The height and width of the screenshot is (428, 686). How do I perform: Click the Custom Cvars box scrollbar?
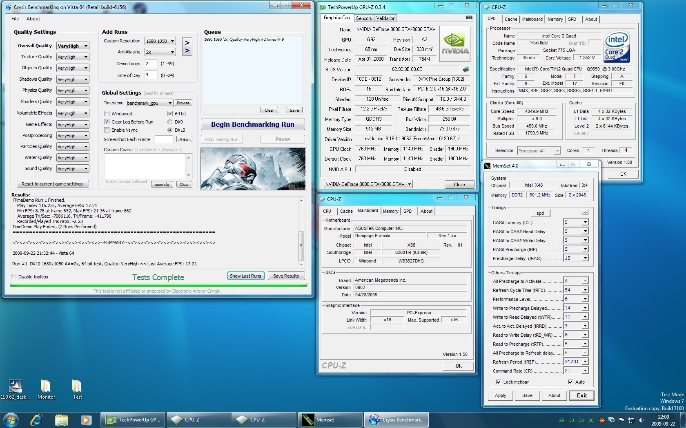(x=189, y=166)
